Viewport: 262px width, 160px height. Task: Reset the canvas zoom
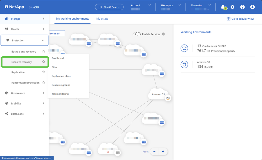tap(145, 152)
